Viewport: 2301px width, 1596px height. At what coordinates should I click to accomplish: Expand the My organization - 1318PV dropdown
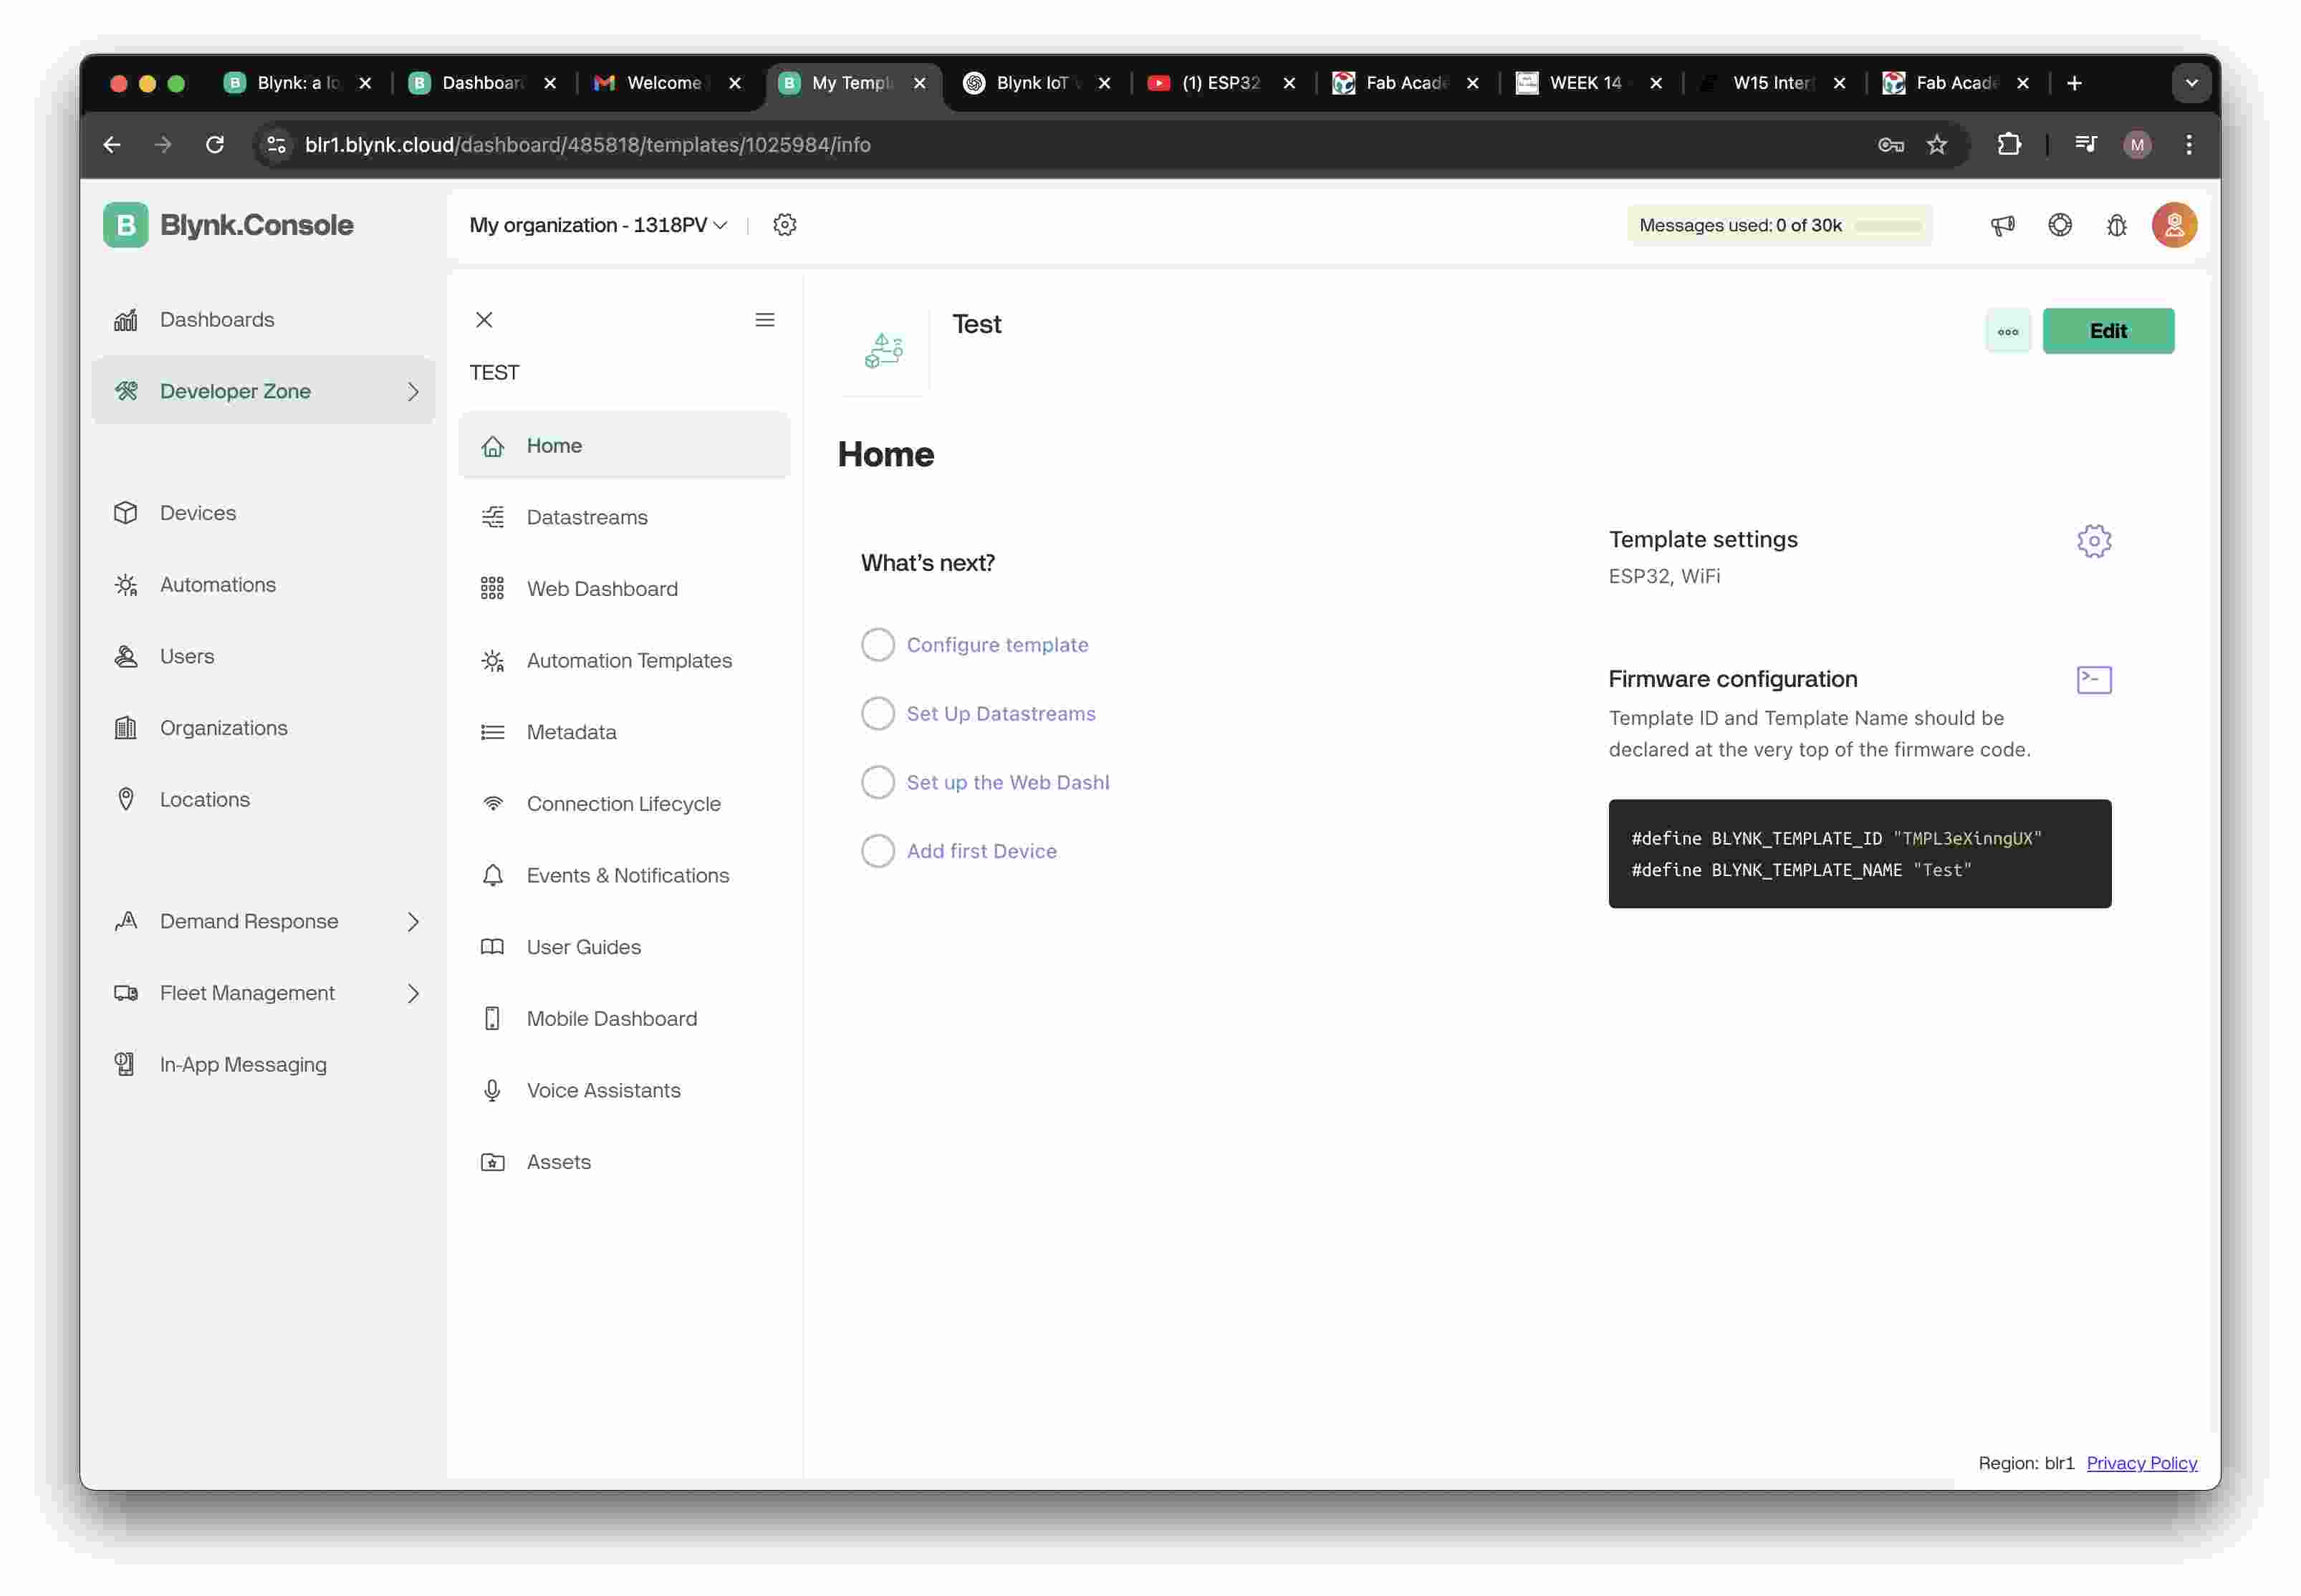click(598, 225)
